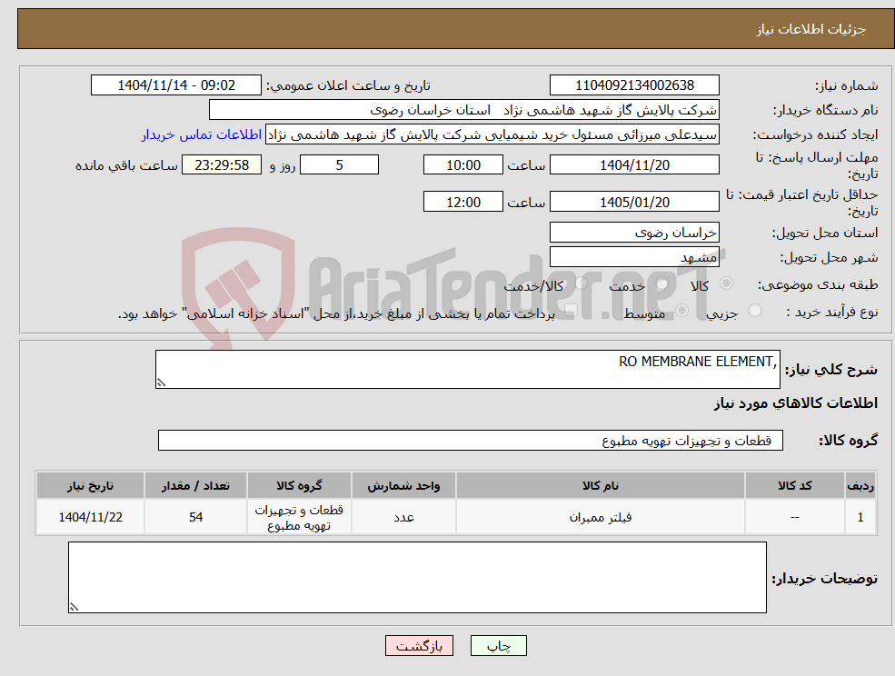Choose the متوسط purchase type radio

click(x=682, y=311)
